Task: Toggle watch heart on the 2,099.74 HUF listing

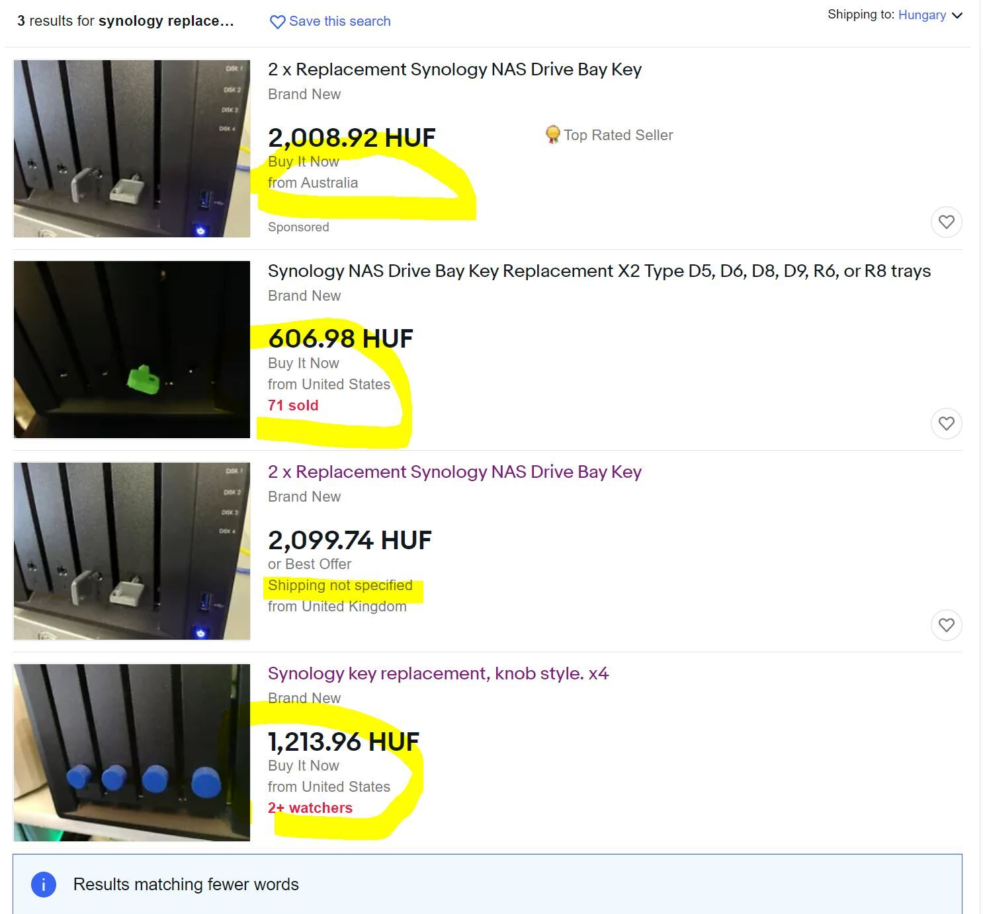Action: [x=946, y=625]
